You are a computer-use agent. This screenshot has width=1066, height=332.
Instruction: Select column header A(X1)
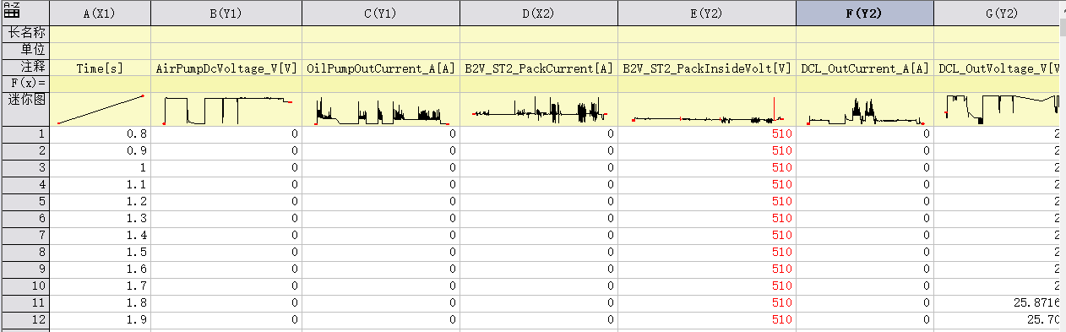pyautogui.click(x=100, y=13)
